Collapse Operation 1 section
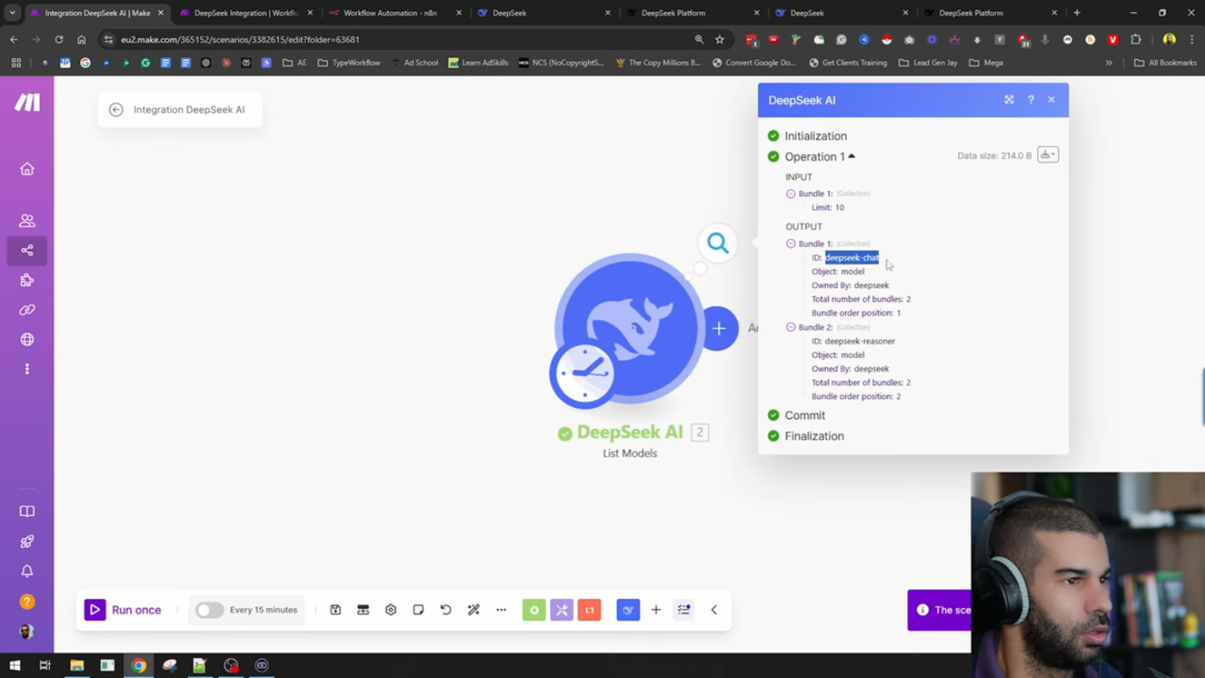Viewport: 1205px width, 678px height. point(819,157)
